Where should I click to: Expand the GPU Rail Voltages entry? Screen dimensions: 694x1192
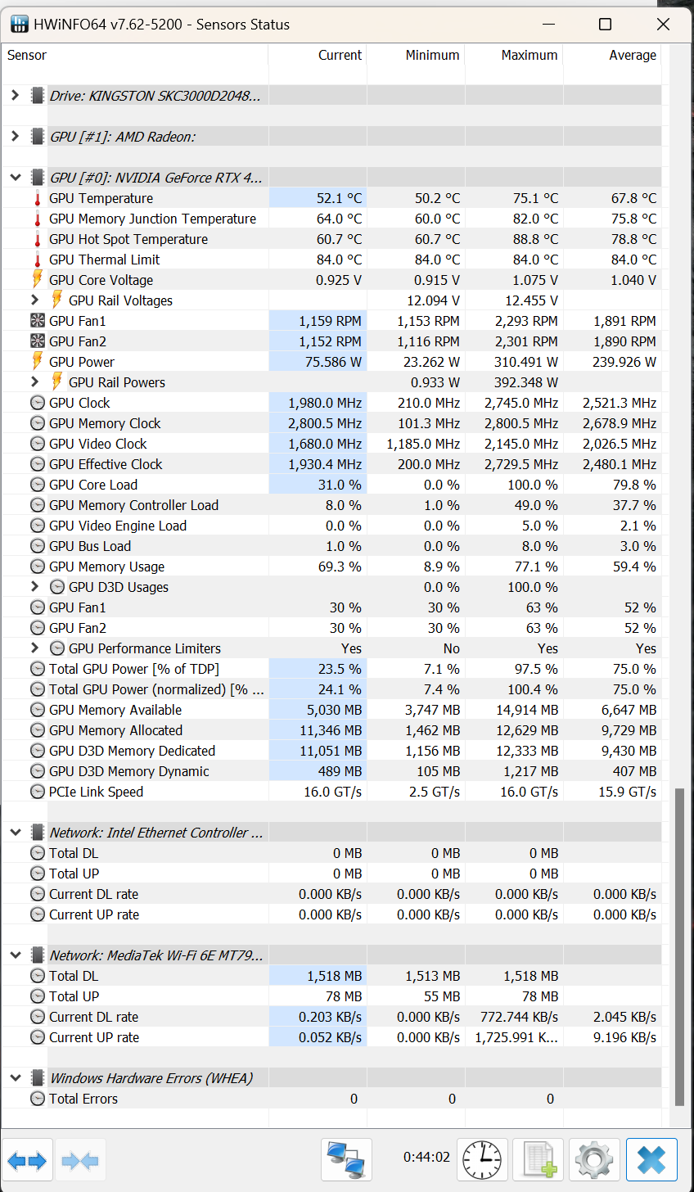[34, 300]
